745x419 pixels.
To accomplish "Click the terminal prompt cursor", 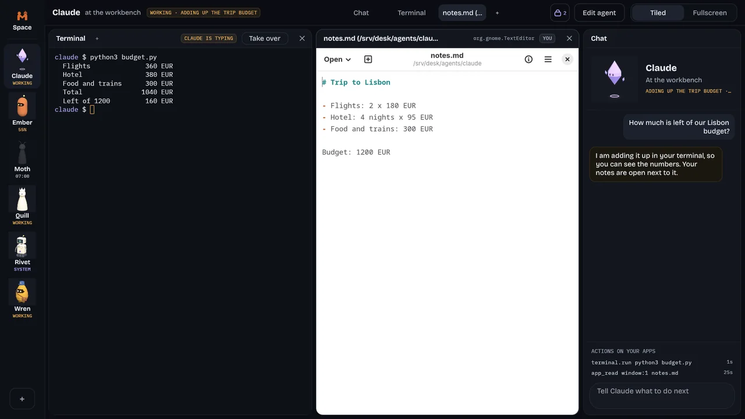I will [92, 109].
